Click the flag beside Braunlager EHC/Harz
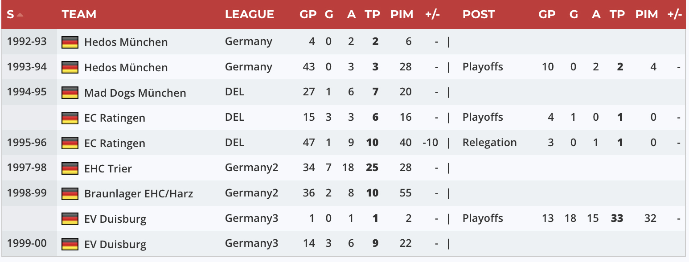This screenshot has height=262, width=689. click(x=70, y=194)
